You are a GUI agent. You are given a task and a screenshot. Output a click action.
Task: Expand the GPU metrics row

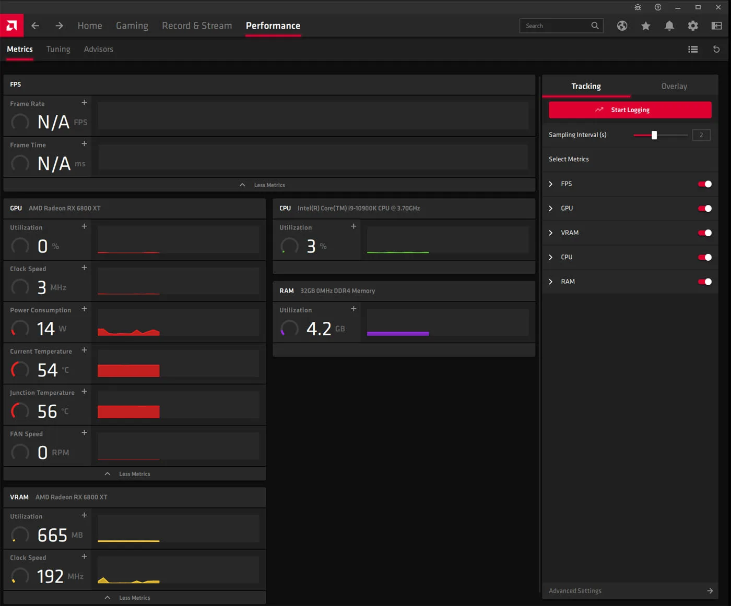[550, 209]
